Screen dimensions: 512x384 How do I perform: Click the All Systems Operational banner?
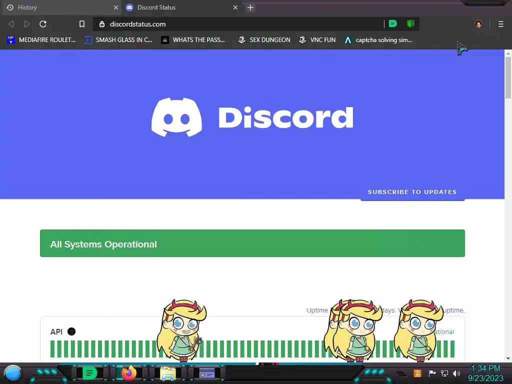click(x=252, y=243)
